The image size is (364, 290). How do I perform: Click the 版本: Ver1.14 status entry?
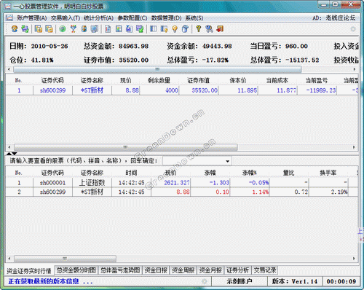click(295, 281)
